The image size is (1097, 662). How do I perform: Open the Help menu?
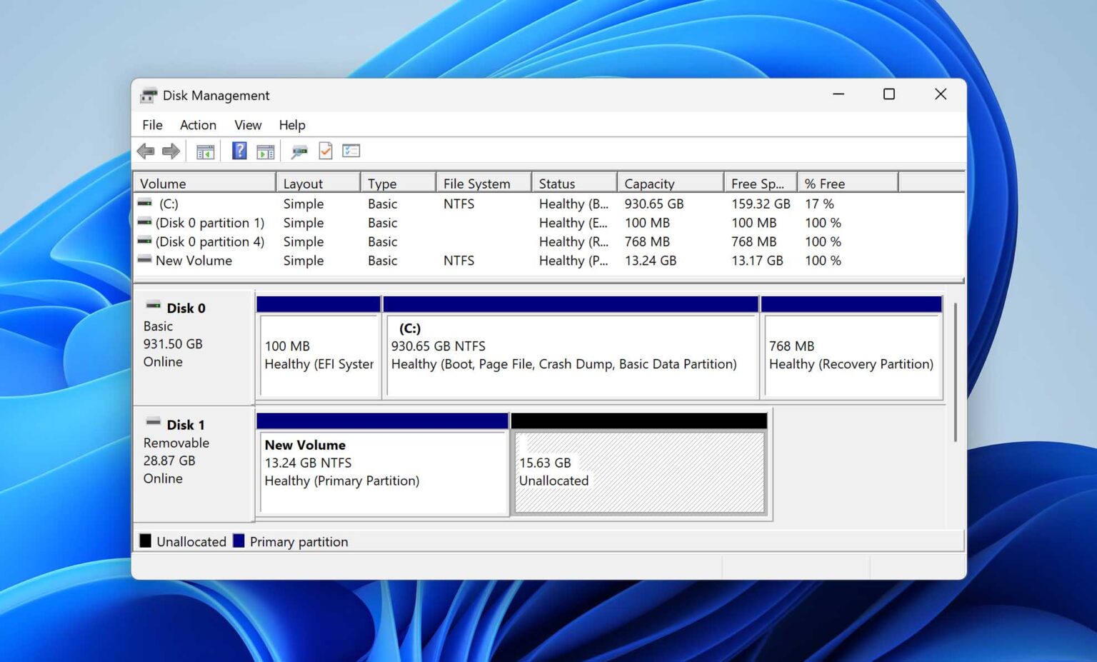[292, 124]
